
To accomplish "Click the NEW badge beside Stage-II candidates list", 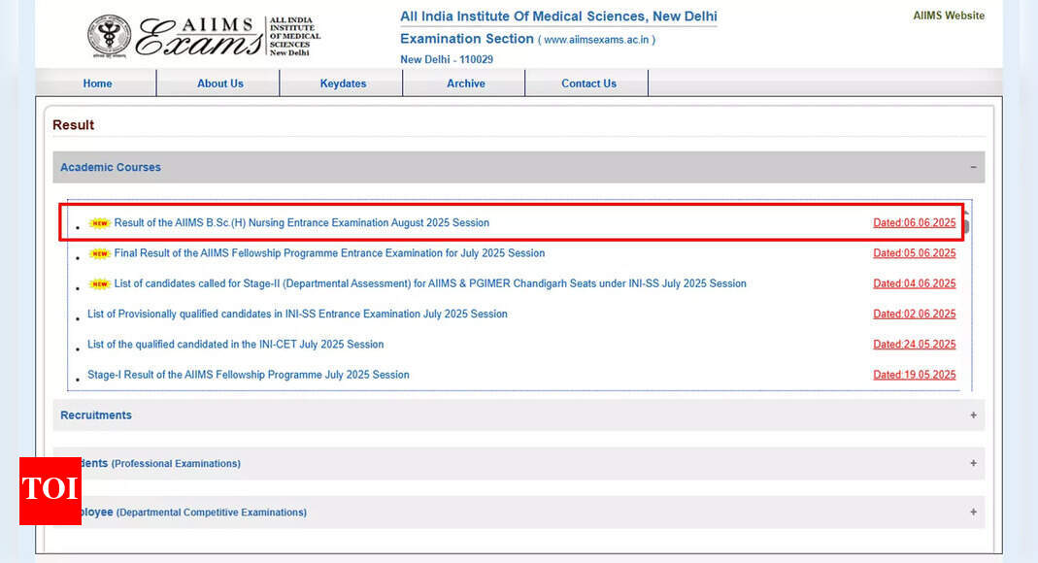I will [x=99, y=284].
